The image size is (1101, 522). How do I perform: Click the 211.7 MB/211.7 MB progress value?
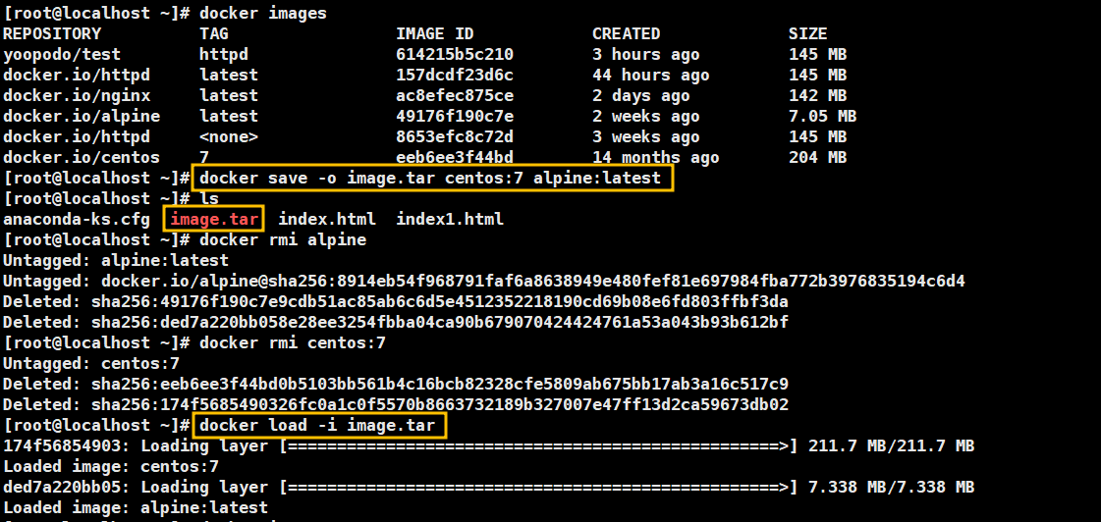tap(891, 446)
